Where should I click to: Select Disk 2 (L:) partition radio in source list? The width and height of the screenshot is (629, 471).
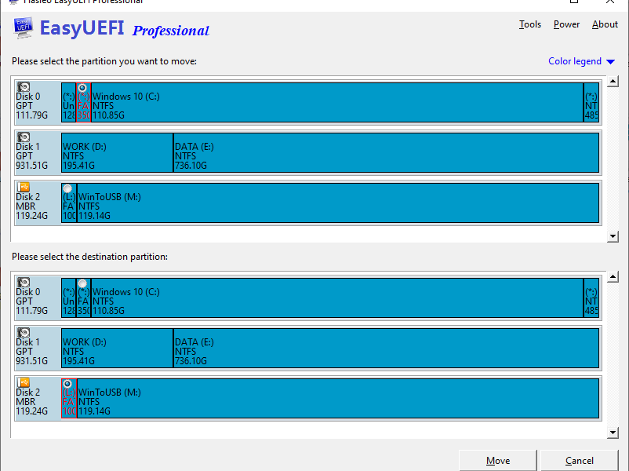(67, 188)
